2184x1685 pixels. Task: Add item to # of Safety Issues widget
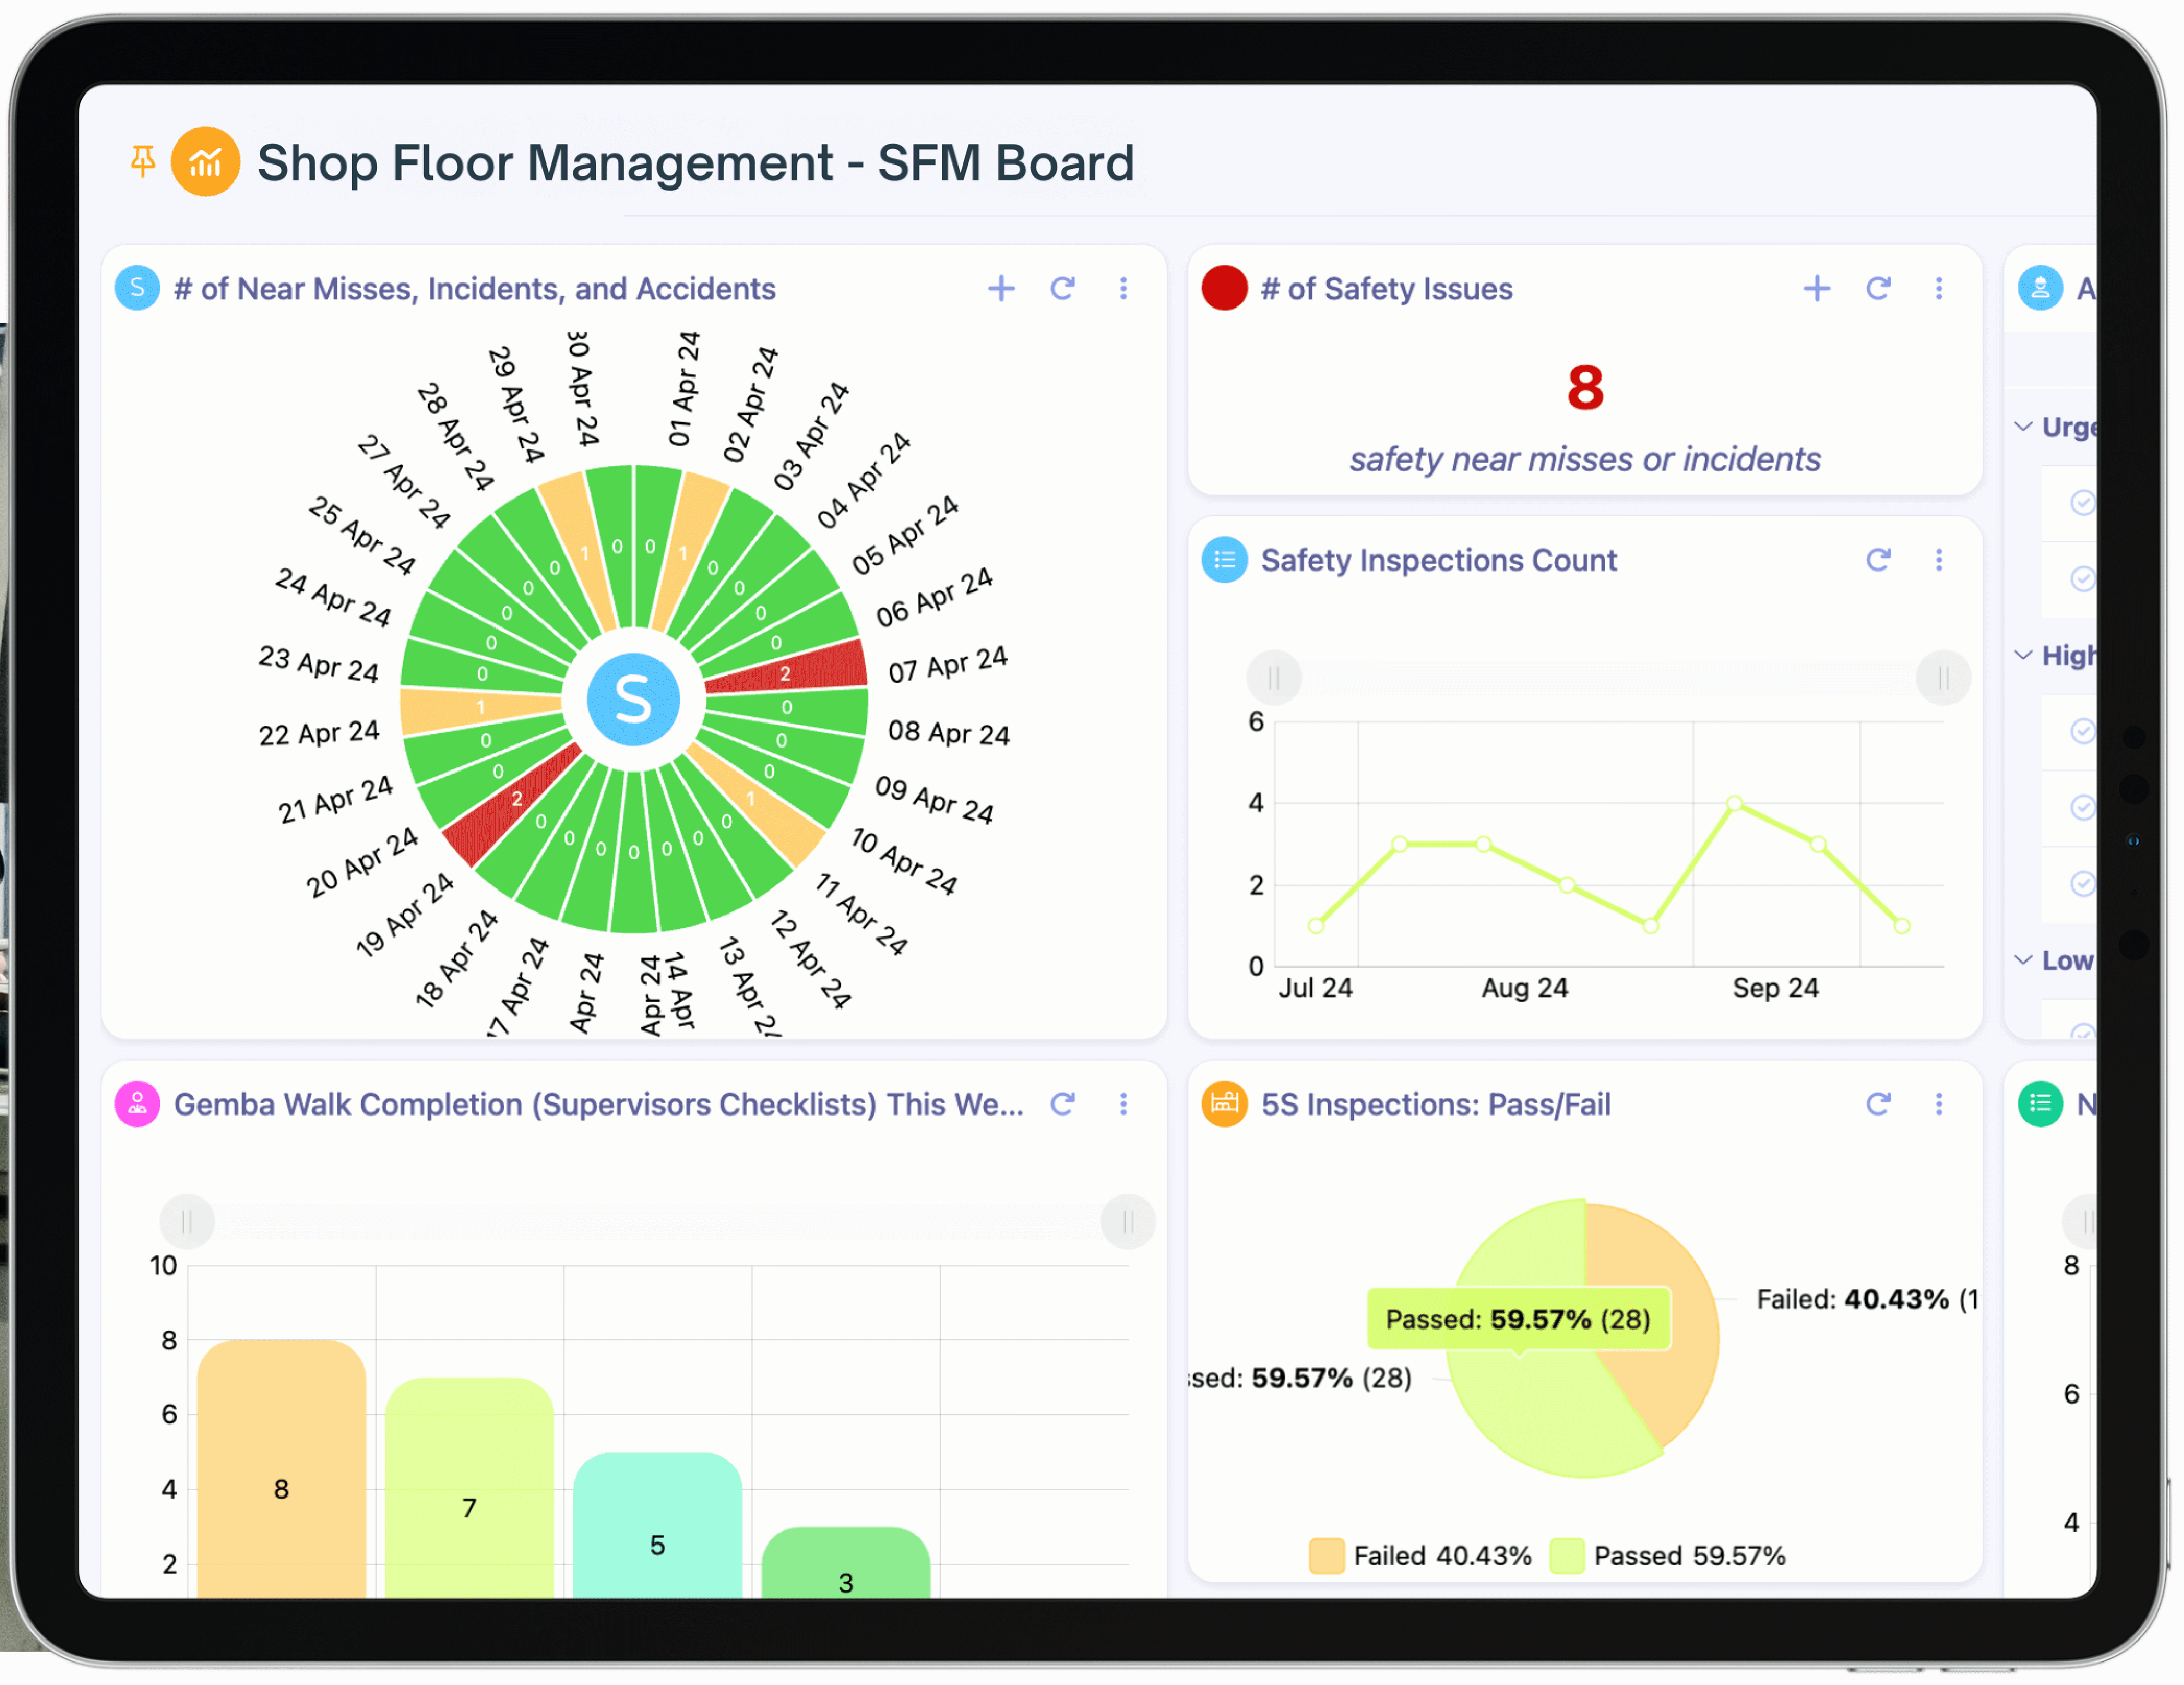coord(1817,289)
